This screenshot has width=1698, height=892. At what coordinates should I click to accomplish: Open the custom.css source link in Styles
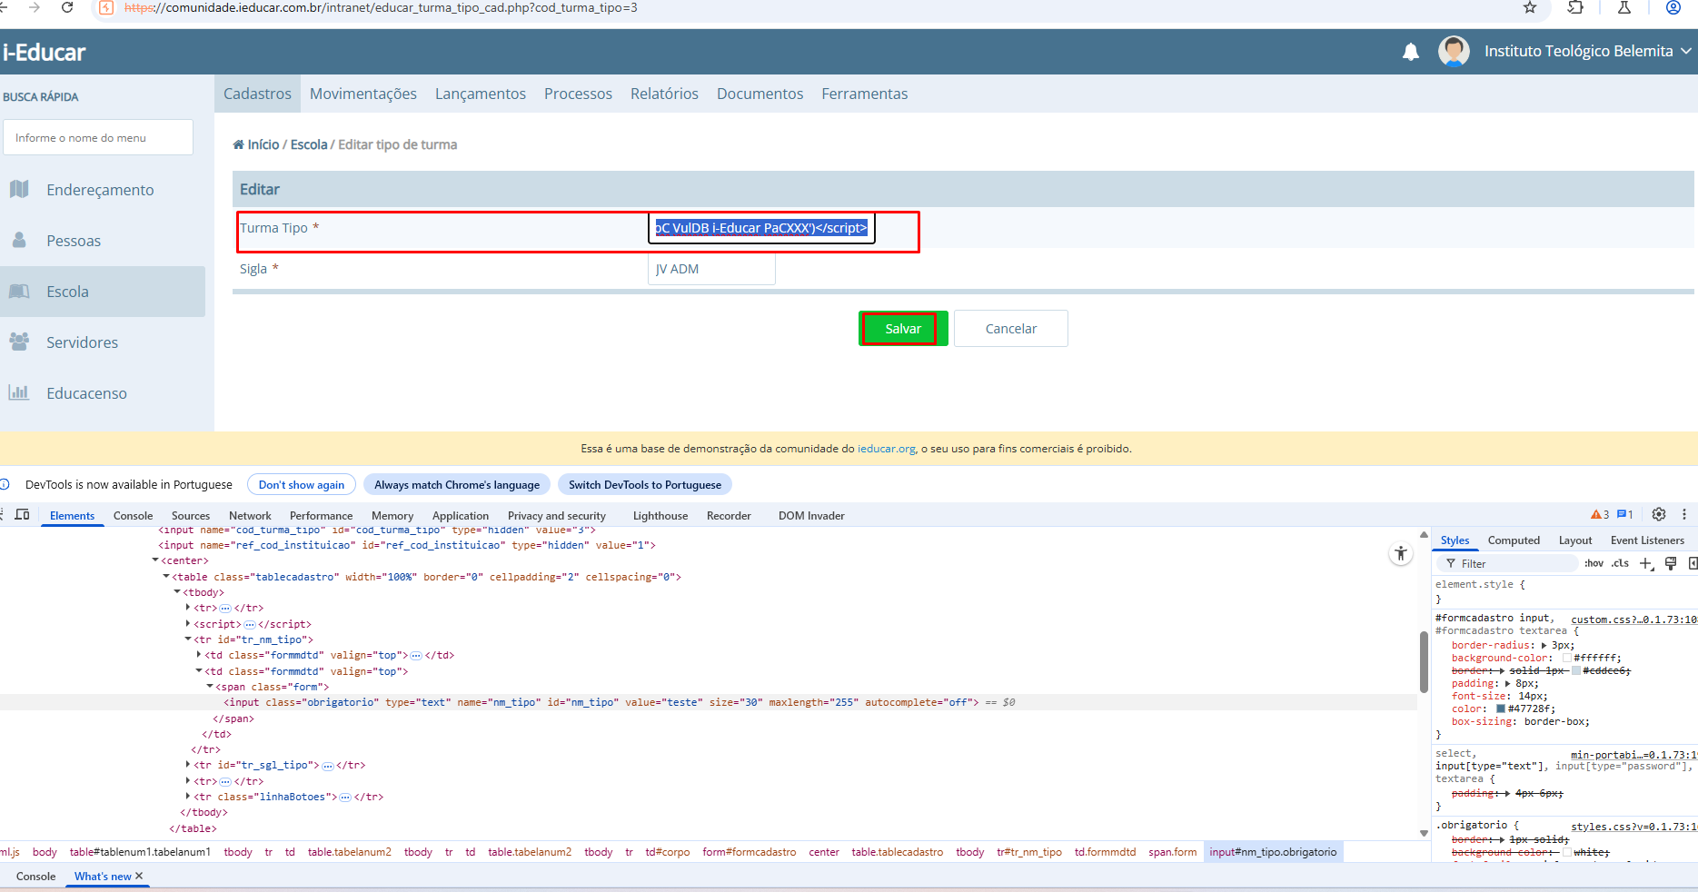1634,619
